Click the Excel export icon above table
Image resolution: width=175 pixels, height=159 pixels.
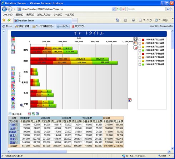[33, 114]
